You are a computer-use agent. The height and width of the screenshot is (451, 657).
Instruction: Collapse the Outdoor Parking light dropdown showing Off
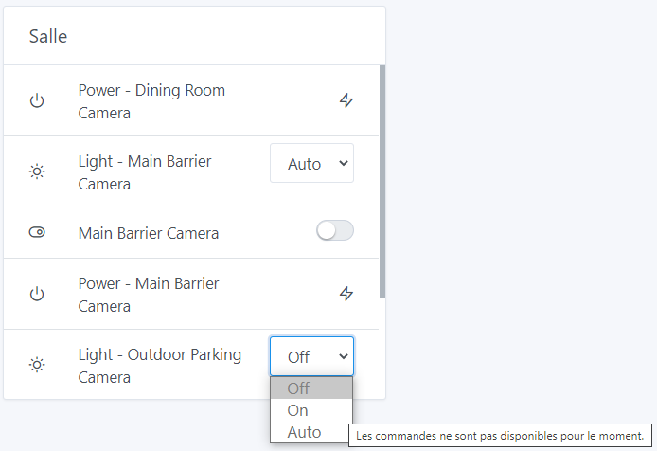tap(311, 356)
